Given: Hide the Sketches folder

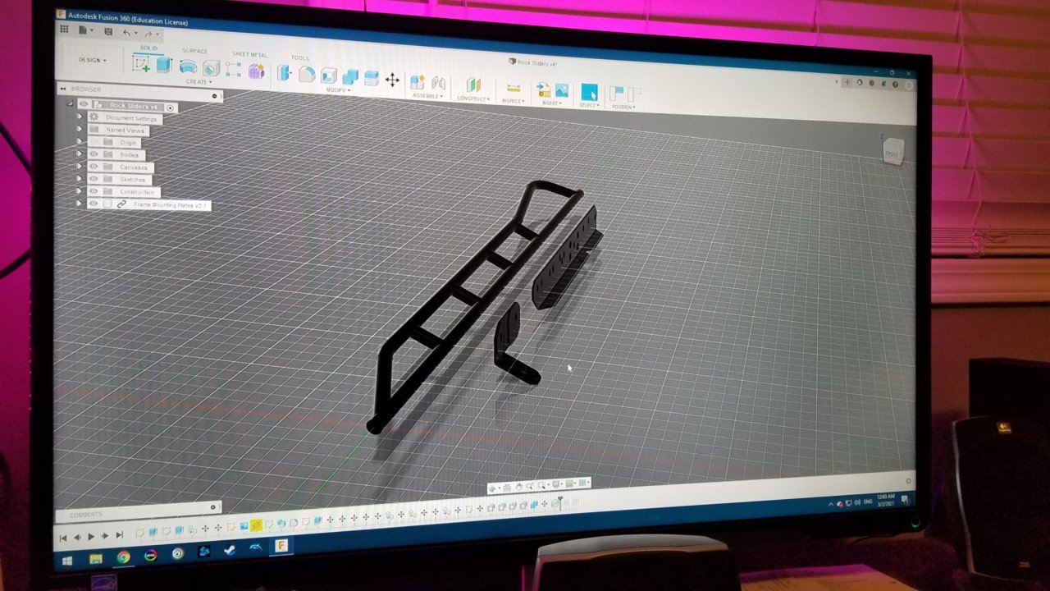Looking at the screenshot, I should coord(94,179).
